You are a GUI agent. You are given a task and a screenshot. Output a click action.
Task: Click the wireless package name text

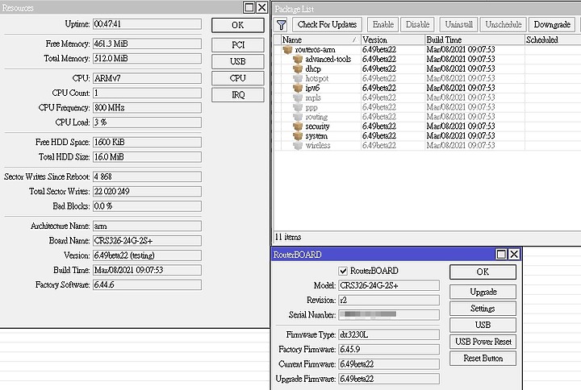pyautogui.click(x=318, y=146)
